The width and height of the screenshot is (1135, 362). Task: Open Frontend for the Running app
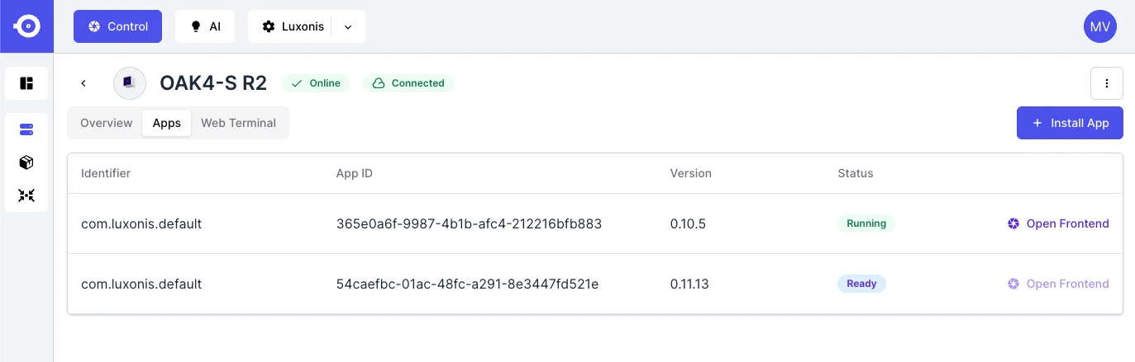(1058, 223)
